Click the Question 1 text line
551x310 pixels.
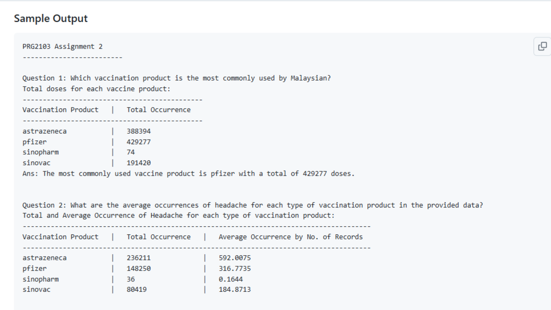[x=176, y=78]
